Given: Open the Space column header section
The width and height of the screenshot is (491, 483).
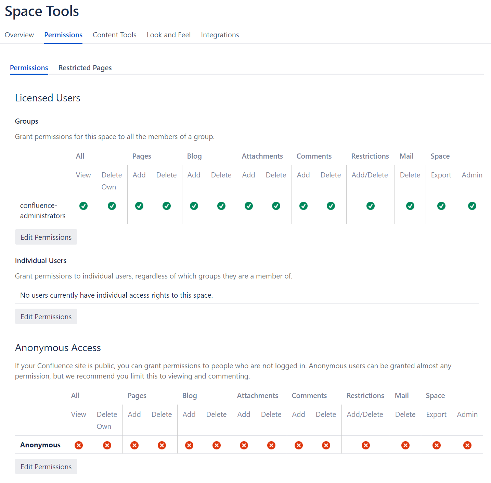Looking at the screenshot, I should (440, 156).
